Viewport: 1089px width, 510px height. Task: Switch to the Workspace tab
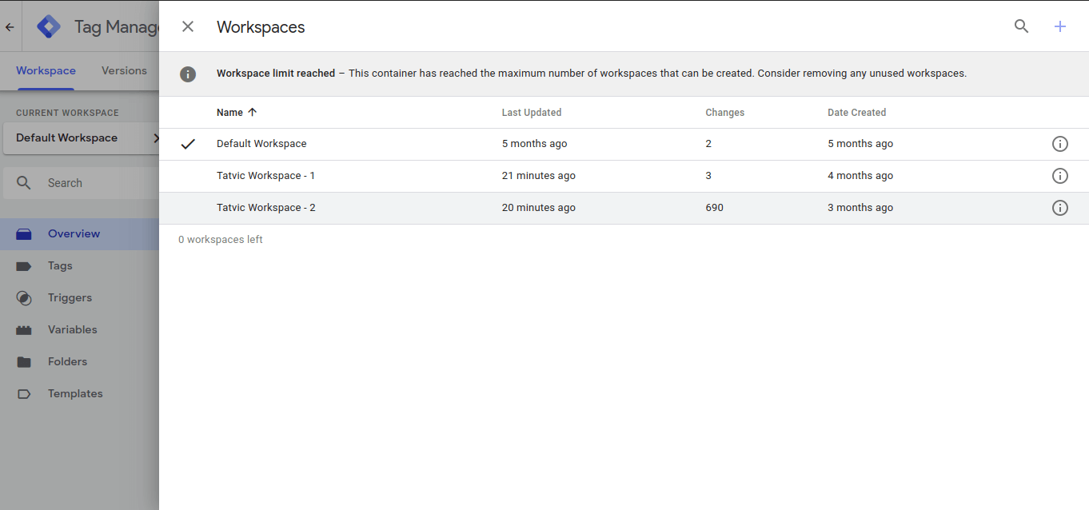click(x=46, y=70)
